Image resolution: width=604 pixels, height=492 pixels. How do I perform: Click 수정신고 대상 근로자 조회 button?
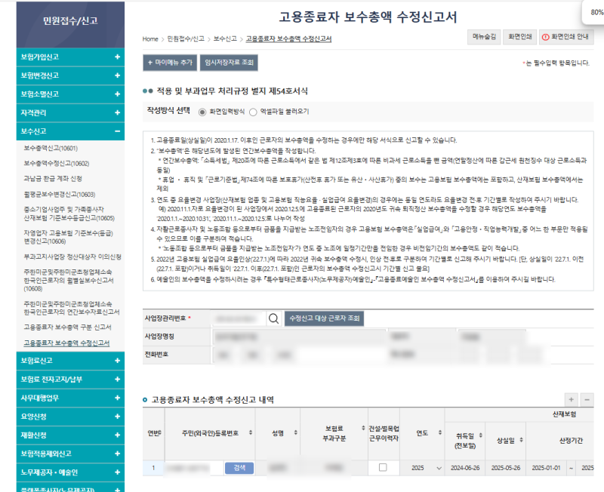coord(325,318)
